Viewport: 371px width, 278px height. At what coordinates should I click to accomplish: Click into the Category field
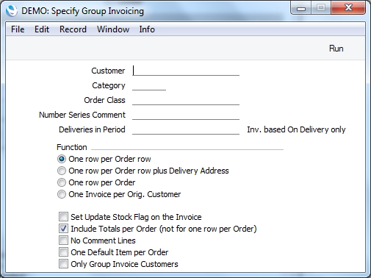[149, 85]
